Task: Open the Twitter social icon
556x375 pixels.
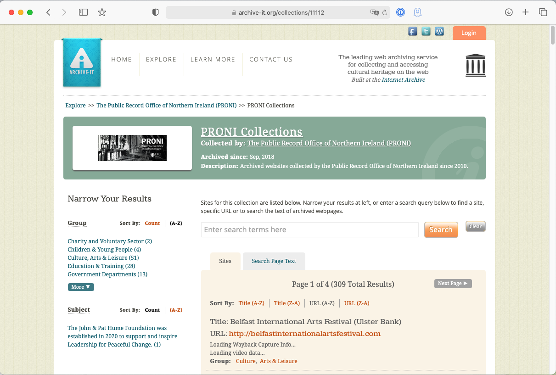Action: point(426,31)
